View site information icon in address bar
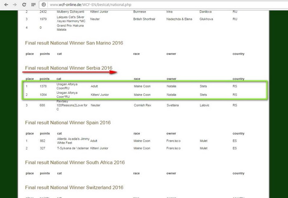The image size is (288, 198). pos(44,5)
